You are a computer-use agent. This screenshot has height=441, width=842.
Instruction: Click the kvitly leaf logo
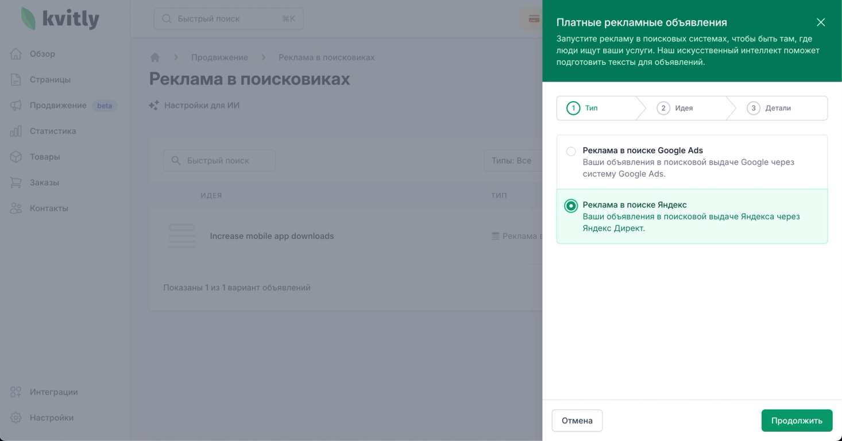point(28,19)
